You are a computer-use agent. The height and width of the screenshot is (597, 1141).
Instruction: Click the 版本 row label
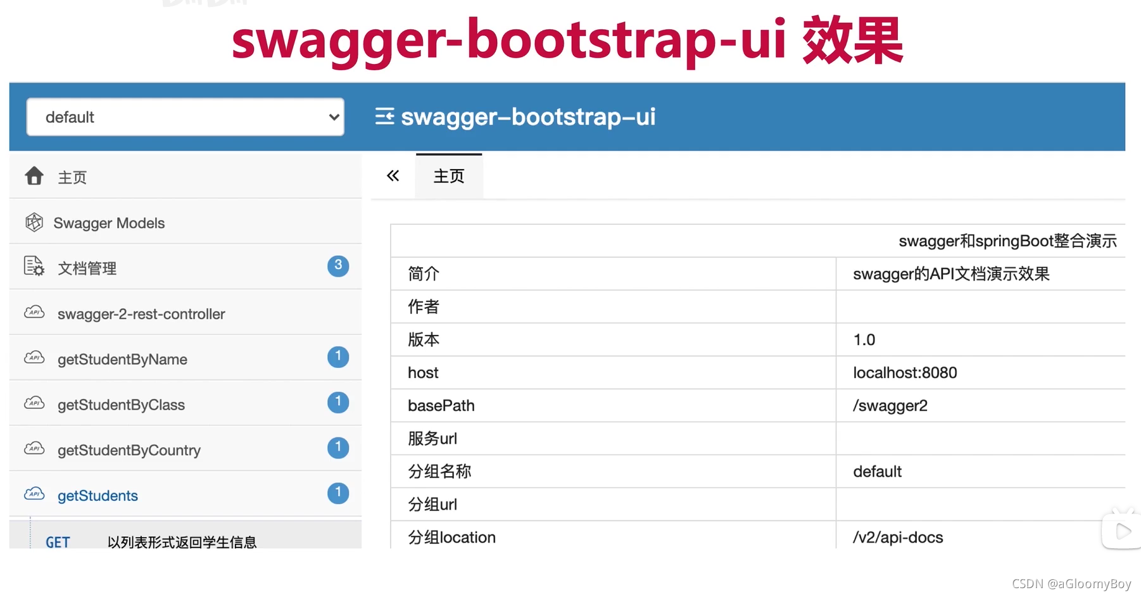tap(424, 339)
